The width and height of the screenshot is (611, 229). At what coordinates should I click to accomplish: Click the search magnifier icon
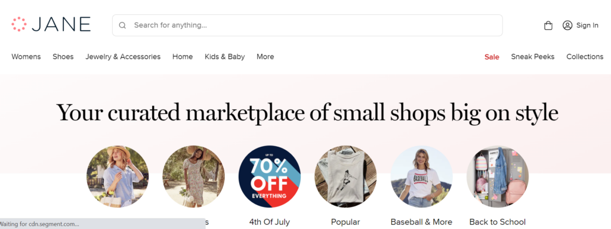(122, 25)
